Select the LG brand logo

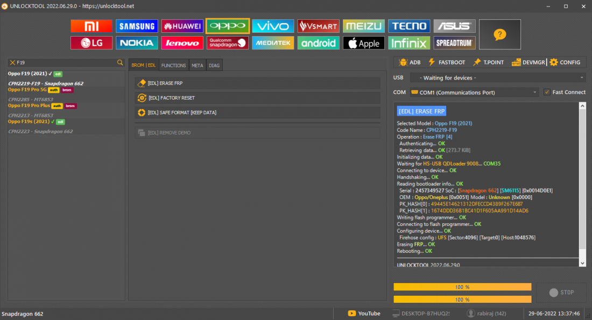(91, 42)
